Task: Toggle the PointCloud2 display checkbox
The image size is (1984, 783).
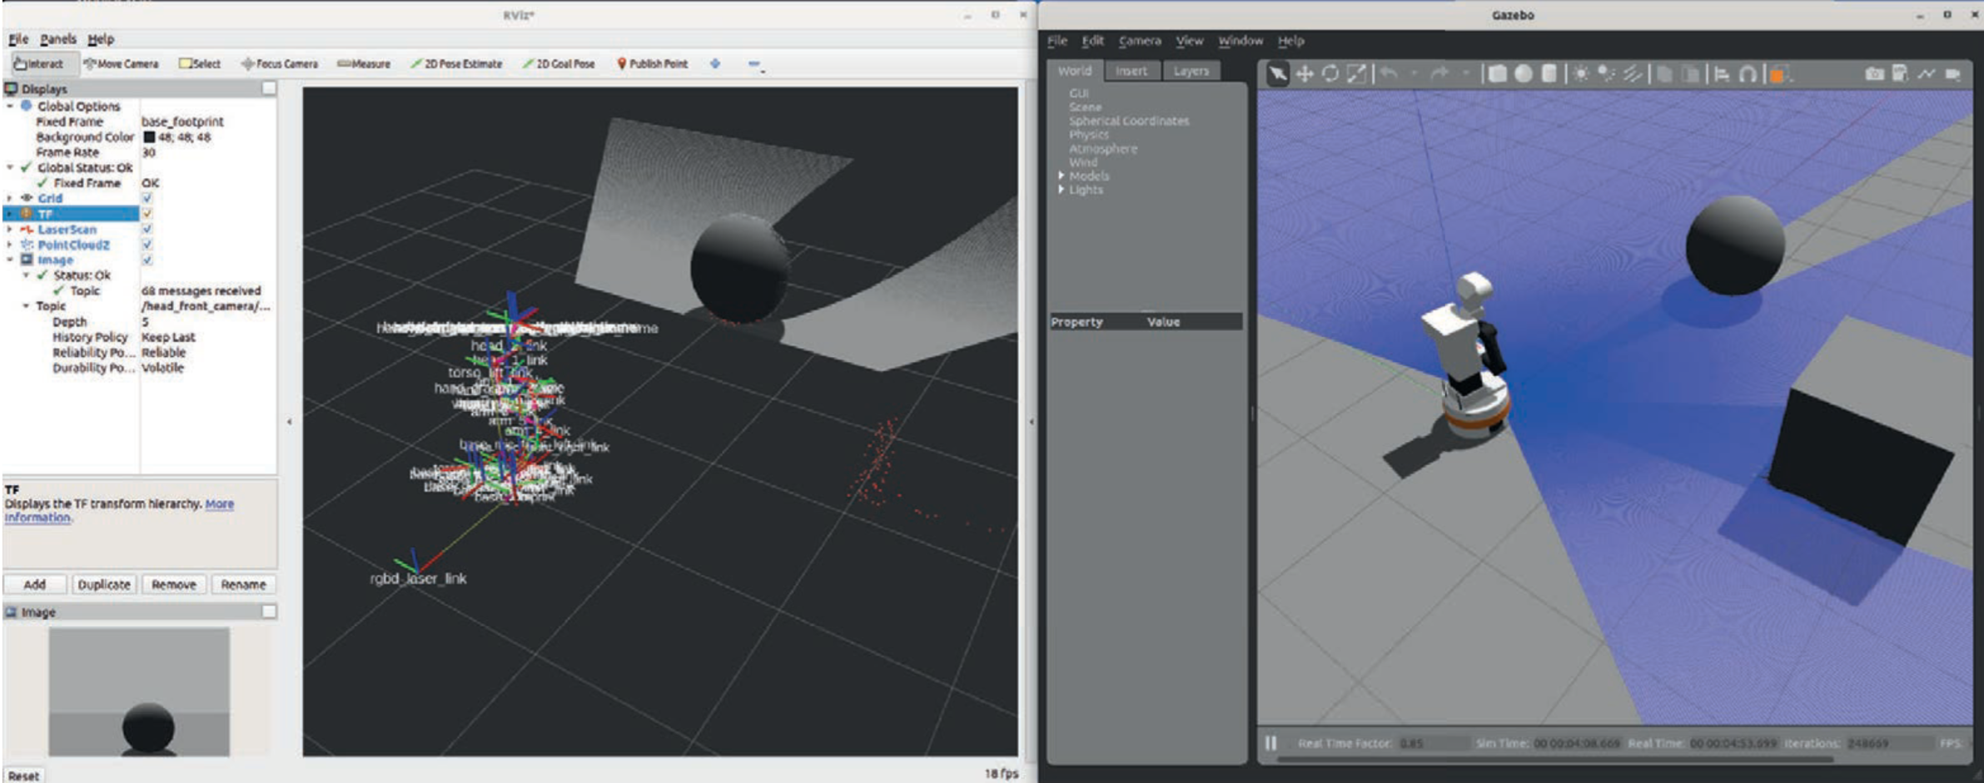Action: click(x=147, y=245)
